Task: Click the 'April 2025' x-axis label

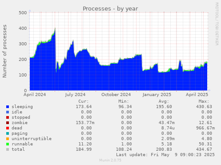Action: pyautogui.click(x=197, y=95)
